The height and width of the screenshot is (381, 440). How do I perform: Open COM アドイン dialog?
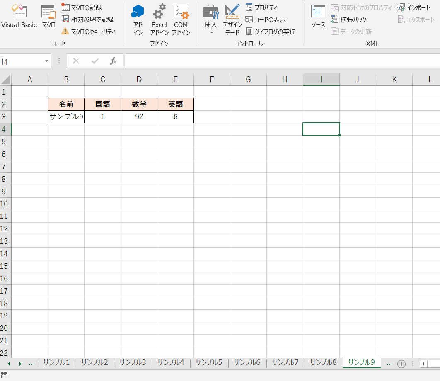(x=181, y=19)
